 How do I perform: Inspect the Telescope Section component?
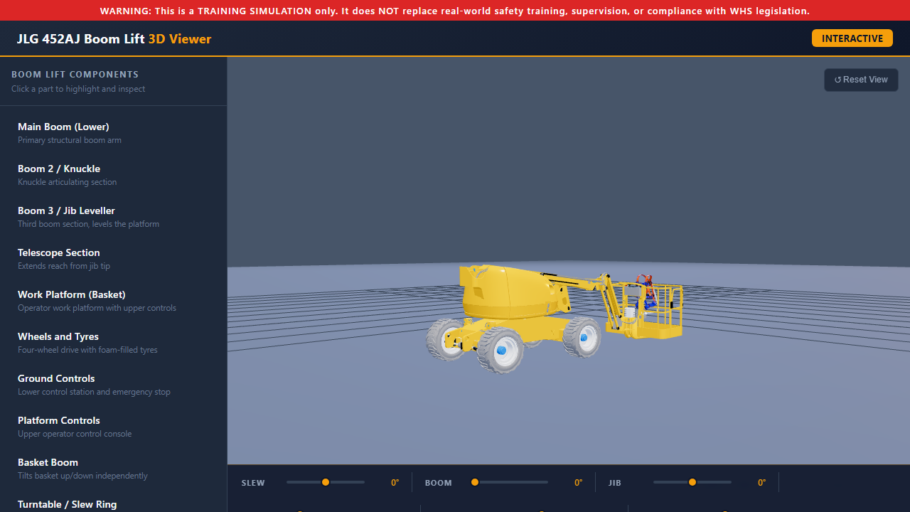pyautogui.click(x=114, y=259)
